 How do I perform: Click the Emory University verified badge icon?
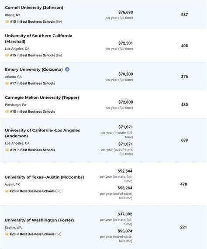tap(67, 69)
